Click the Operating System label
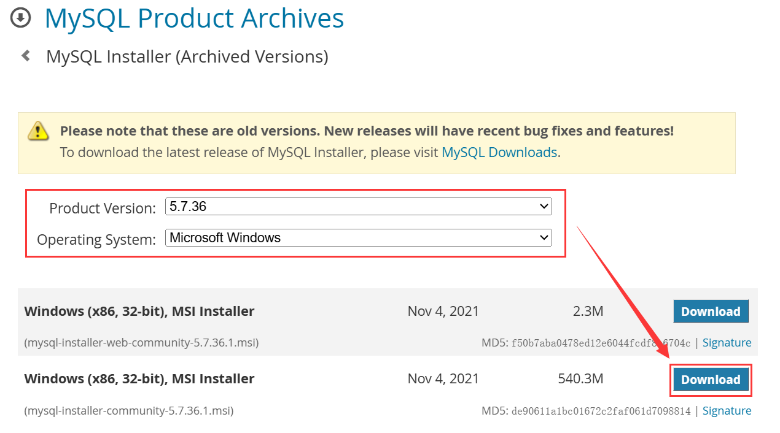780x433 pixels. (x=96, y=240)
